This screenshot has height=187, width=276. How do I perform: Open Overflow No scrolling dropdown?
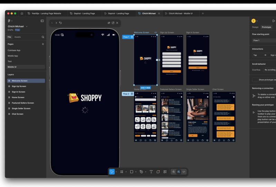[270, 70]
